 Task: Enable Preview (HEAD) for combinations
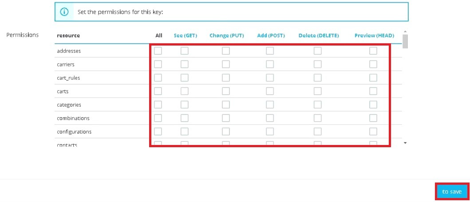[373, 118]
